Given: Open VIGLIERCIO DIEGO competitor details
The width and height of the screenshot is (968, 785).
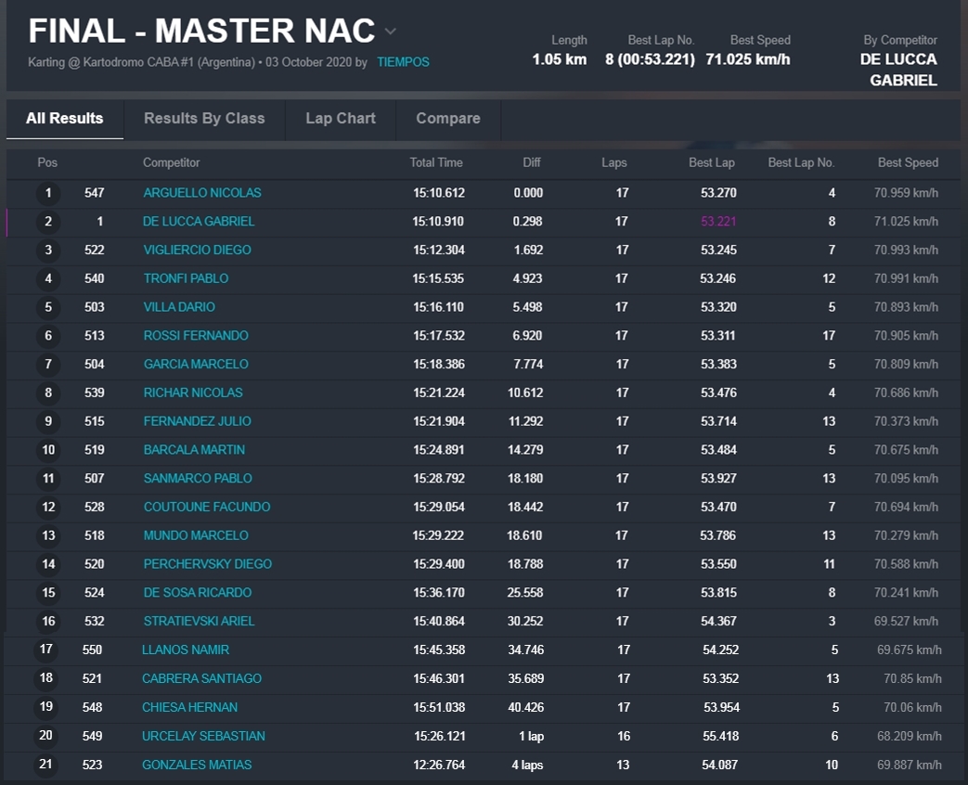Looking at the screenshot, I should click(197, 251).
